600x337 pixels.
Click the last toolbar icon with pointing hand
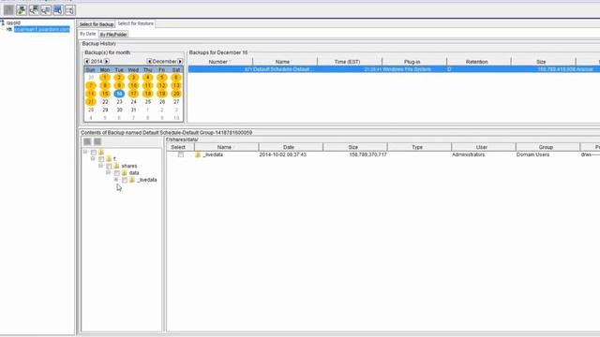point(70,10)
